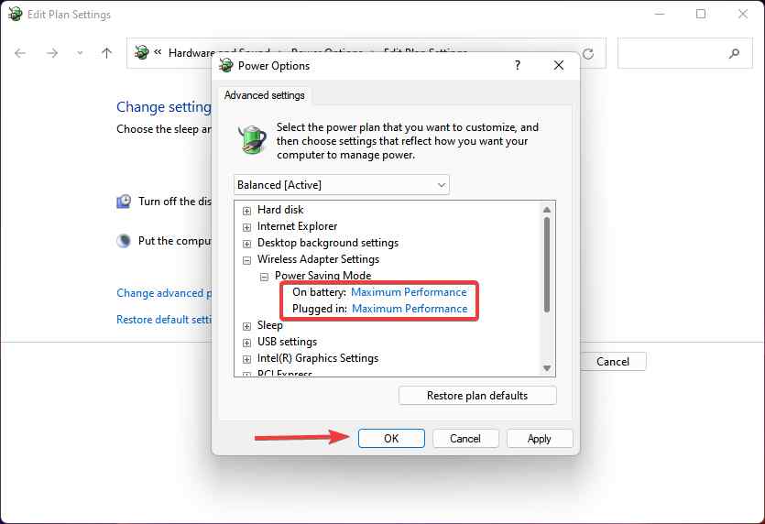Expand the Hard disk node
Viewport: 765px width, 524px height.
pyautogui.click(x=246, y=211)
